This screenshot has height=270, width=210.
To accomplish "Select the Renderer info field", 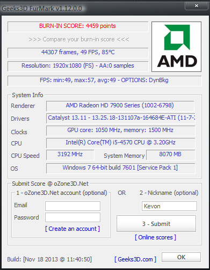I will point(120,106).
